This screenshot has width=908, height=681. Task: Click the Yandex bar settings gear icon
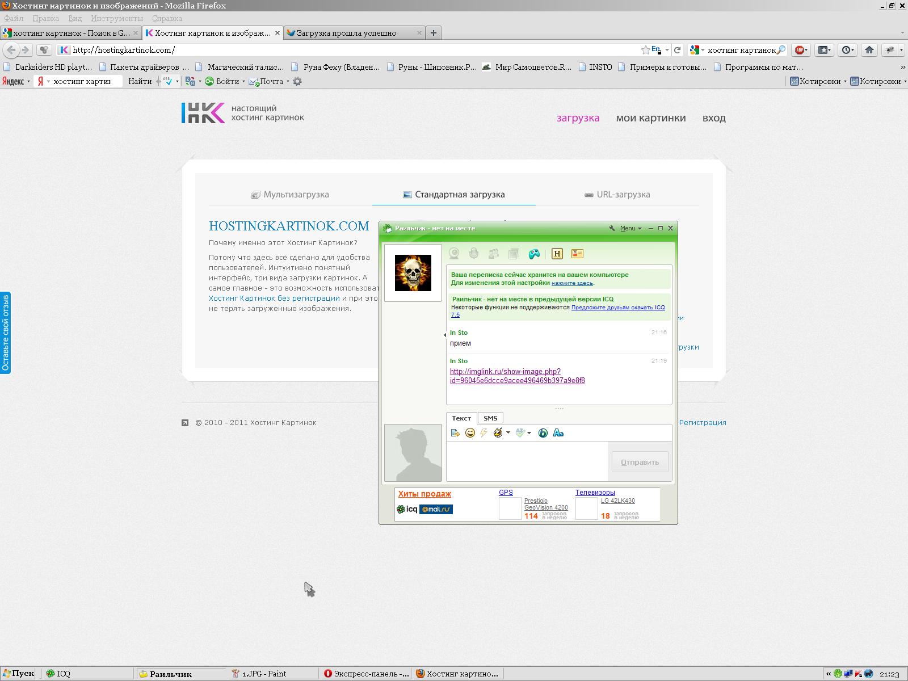click(x=297, y=81)
